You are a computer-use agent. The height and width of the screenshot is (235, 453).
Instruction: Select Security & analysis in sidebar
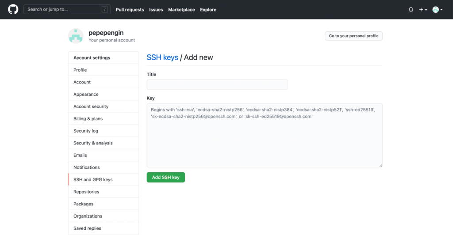click(x=104, y=143)
